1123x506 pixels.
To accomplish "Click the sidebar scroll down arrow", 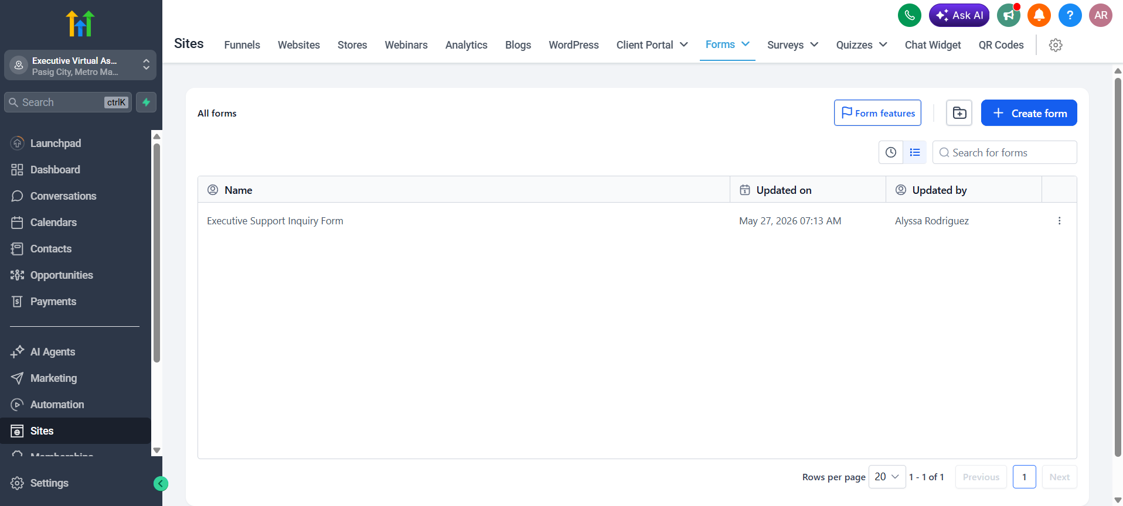I will [156, 450].
